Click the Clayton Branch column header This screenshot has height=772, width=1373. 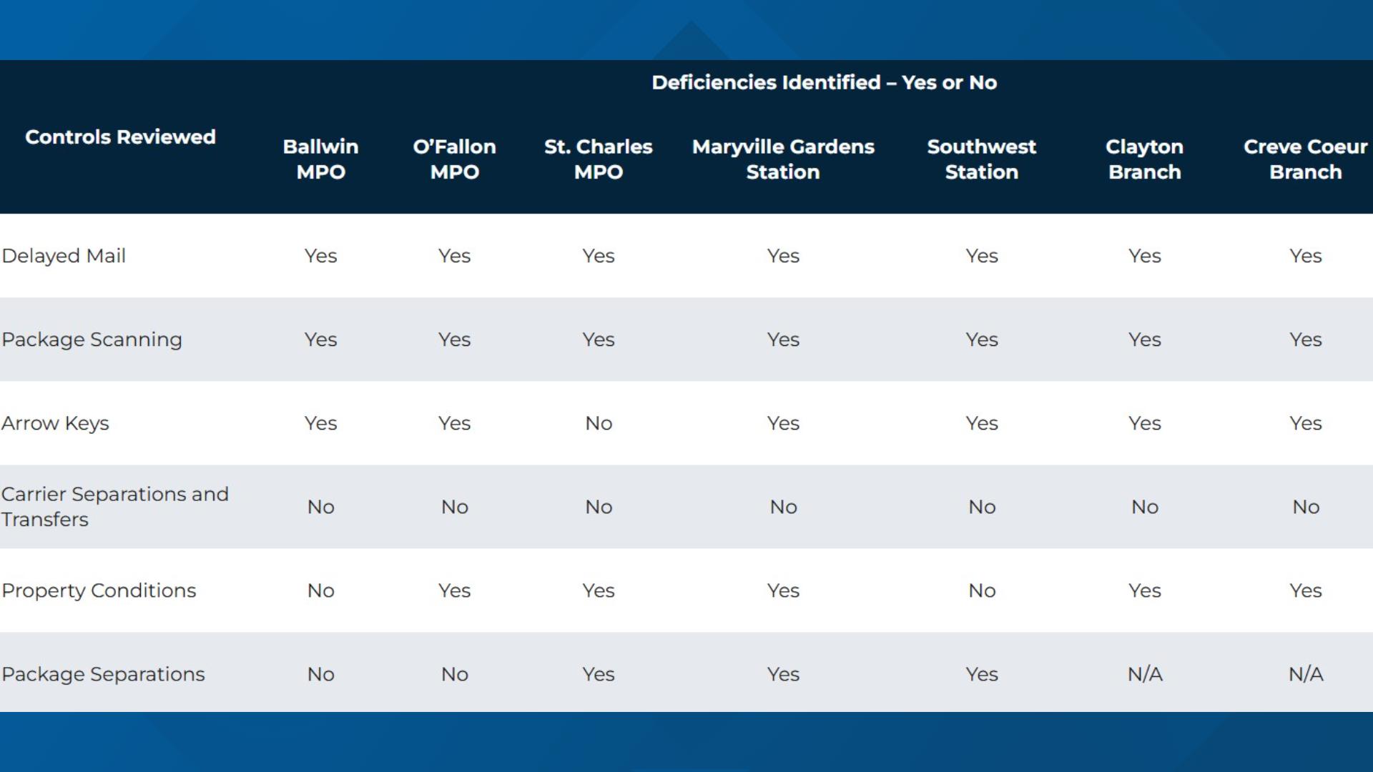click(x=1145, y=159)
